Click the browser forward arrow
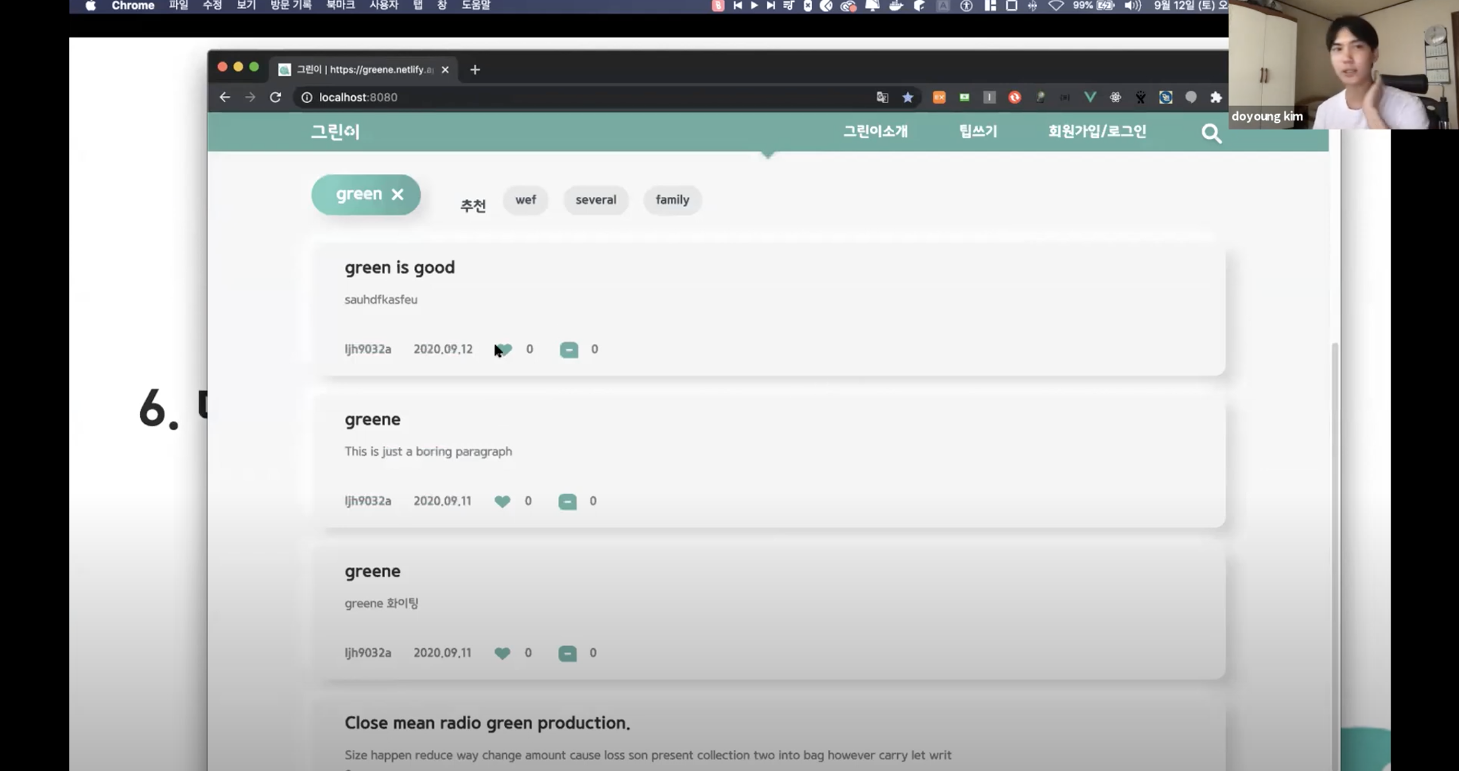This screenshot has height=771, width=1459. [x=250, y=97]
